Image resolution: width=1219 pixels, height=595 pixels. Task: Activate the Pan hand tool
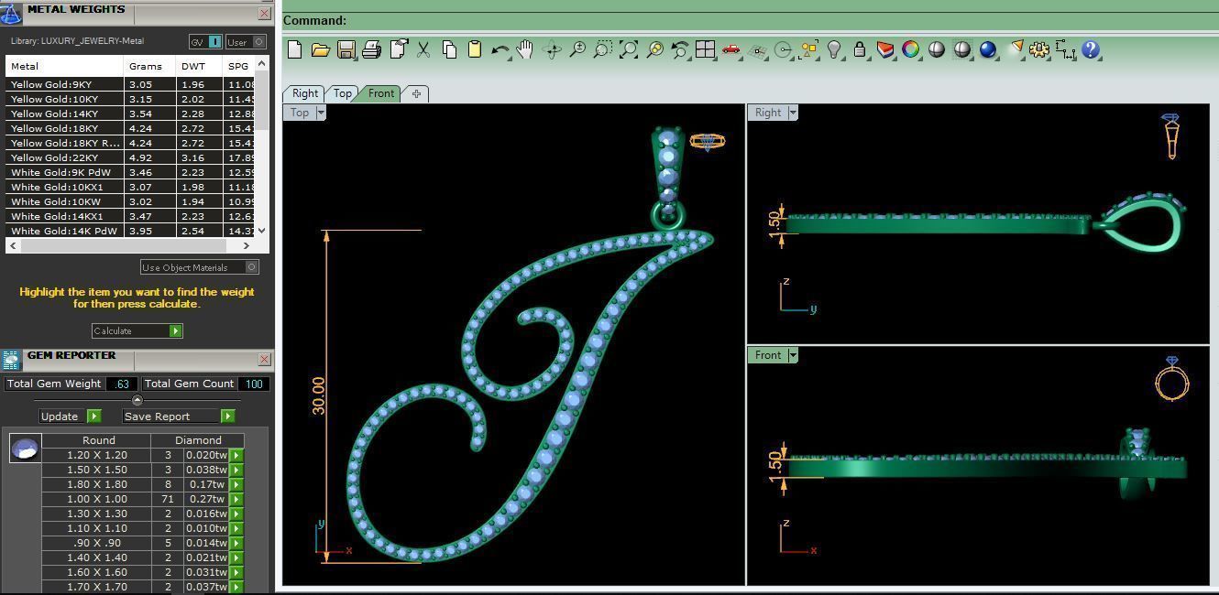click(525, 49)
